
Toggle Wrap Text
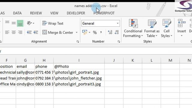pos(53,23)
